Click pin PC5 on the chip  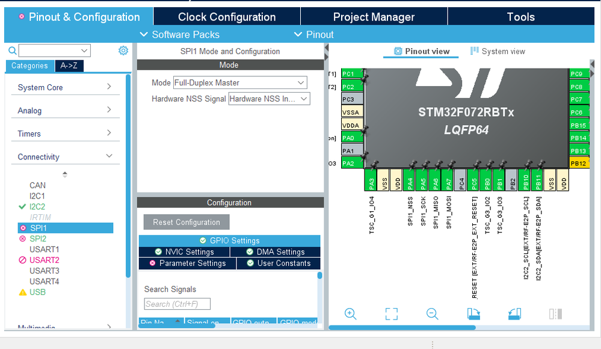[474, 180]
